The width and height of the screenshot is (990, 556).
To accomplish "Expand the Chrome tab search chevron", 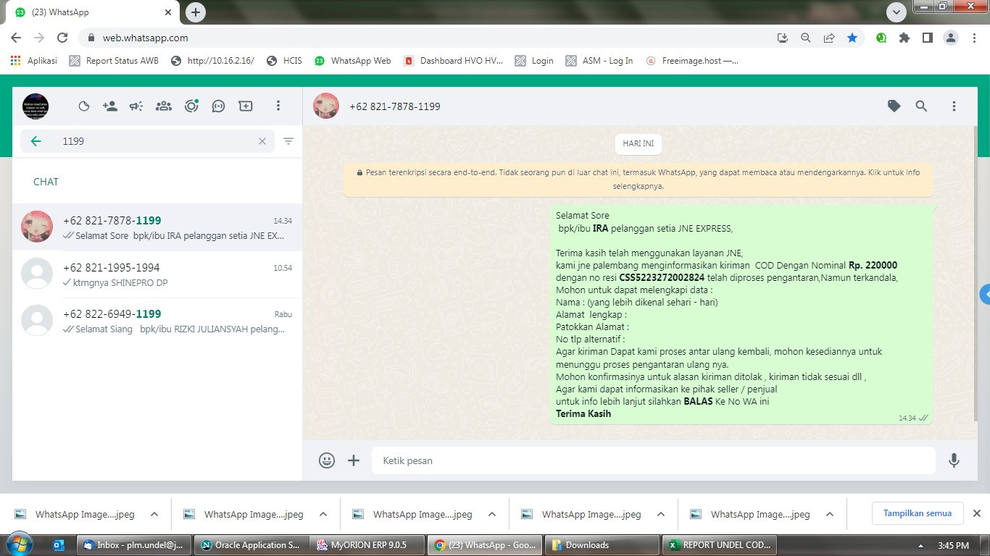I will coord(897,12).
